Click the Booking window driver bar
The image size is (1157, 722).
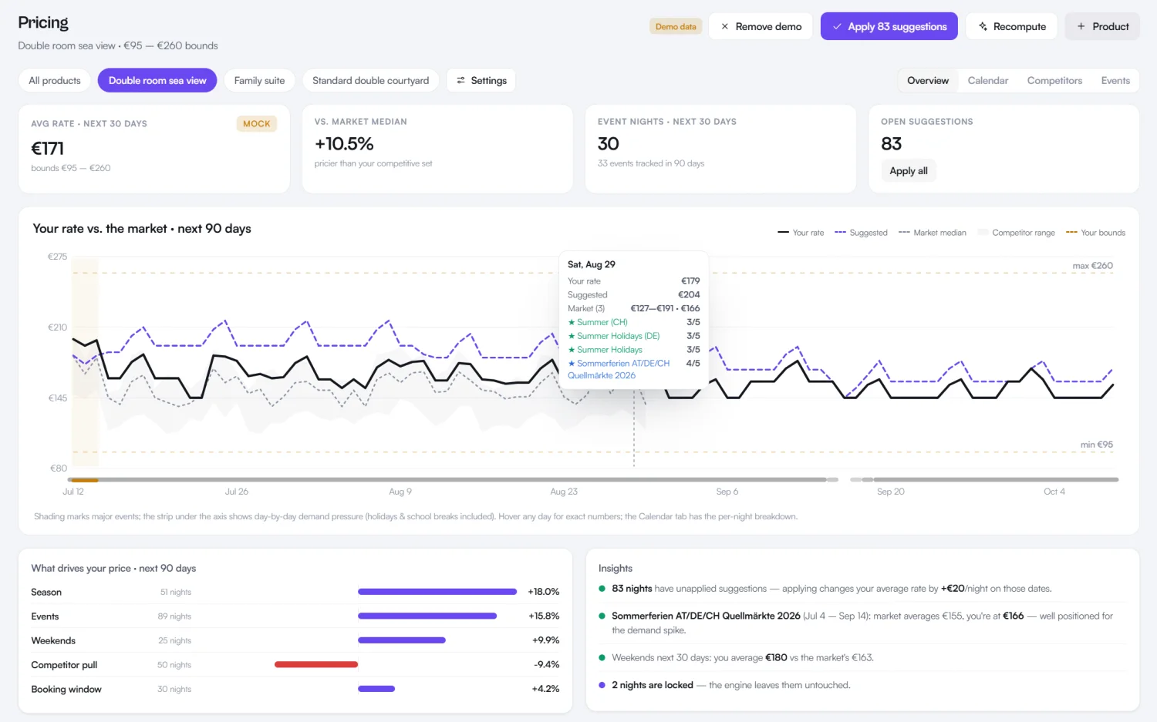(x=376, y=689)
